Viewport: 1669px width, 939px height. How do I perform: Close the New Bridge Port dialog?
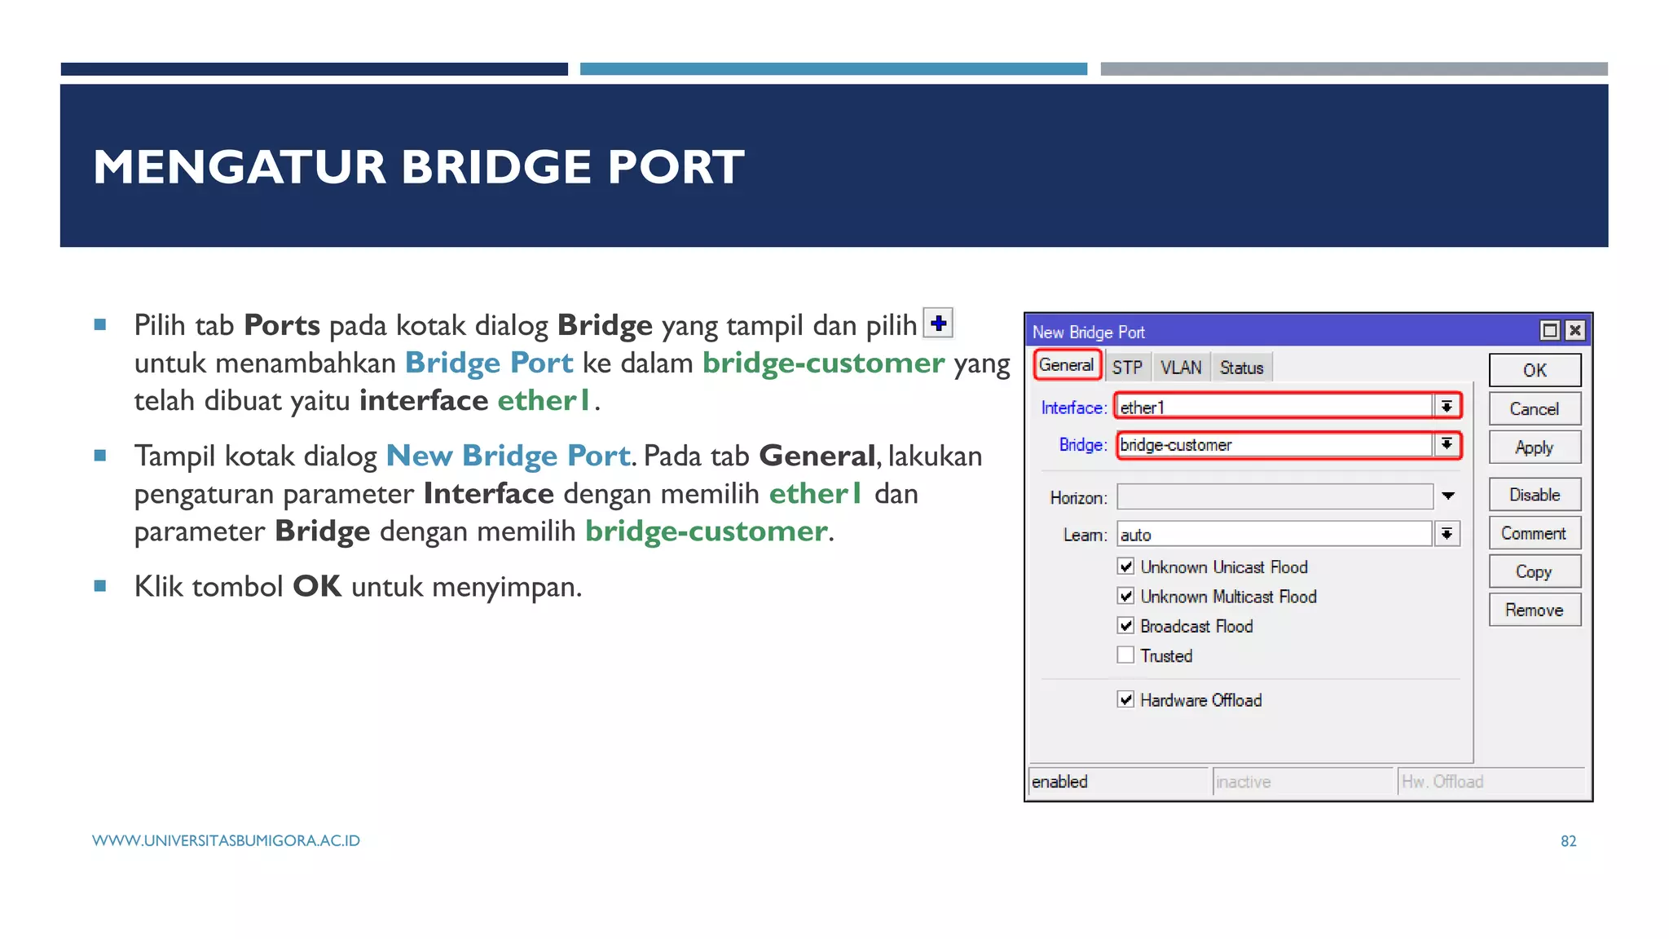coord(1575,330)
